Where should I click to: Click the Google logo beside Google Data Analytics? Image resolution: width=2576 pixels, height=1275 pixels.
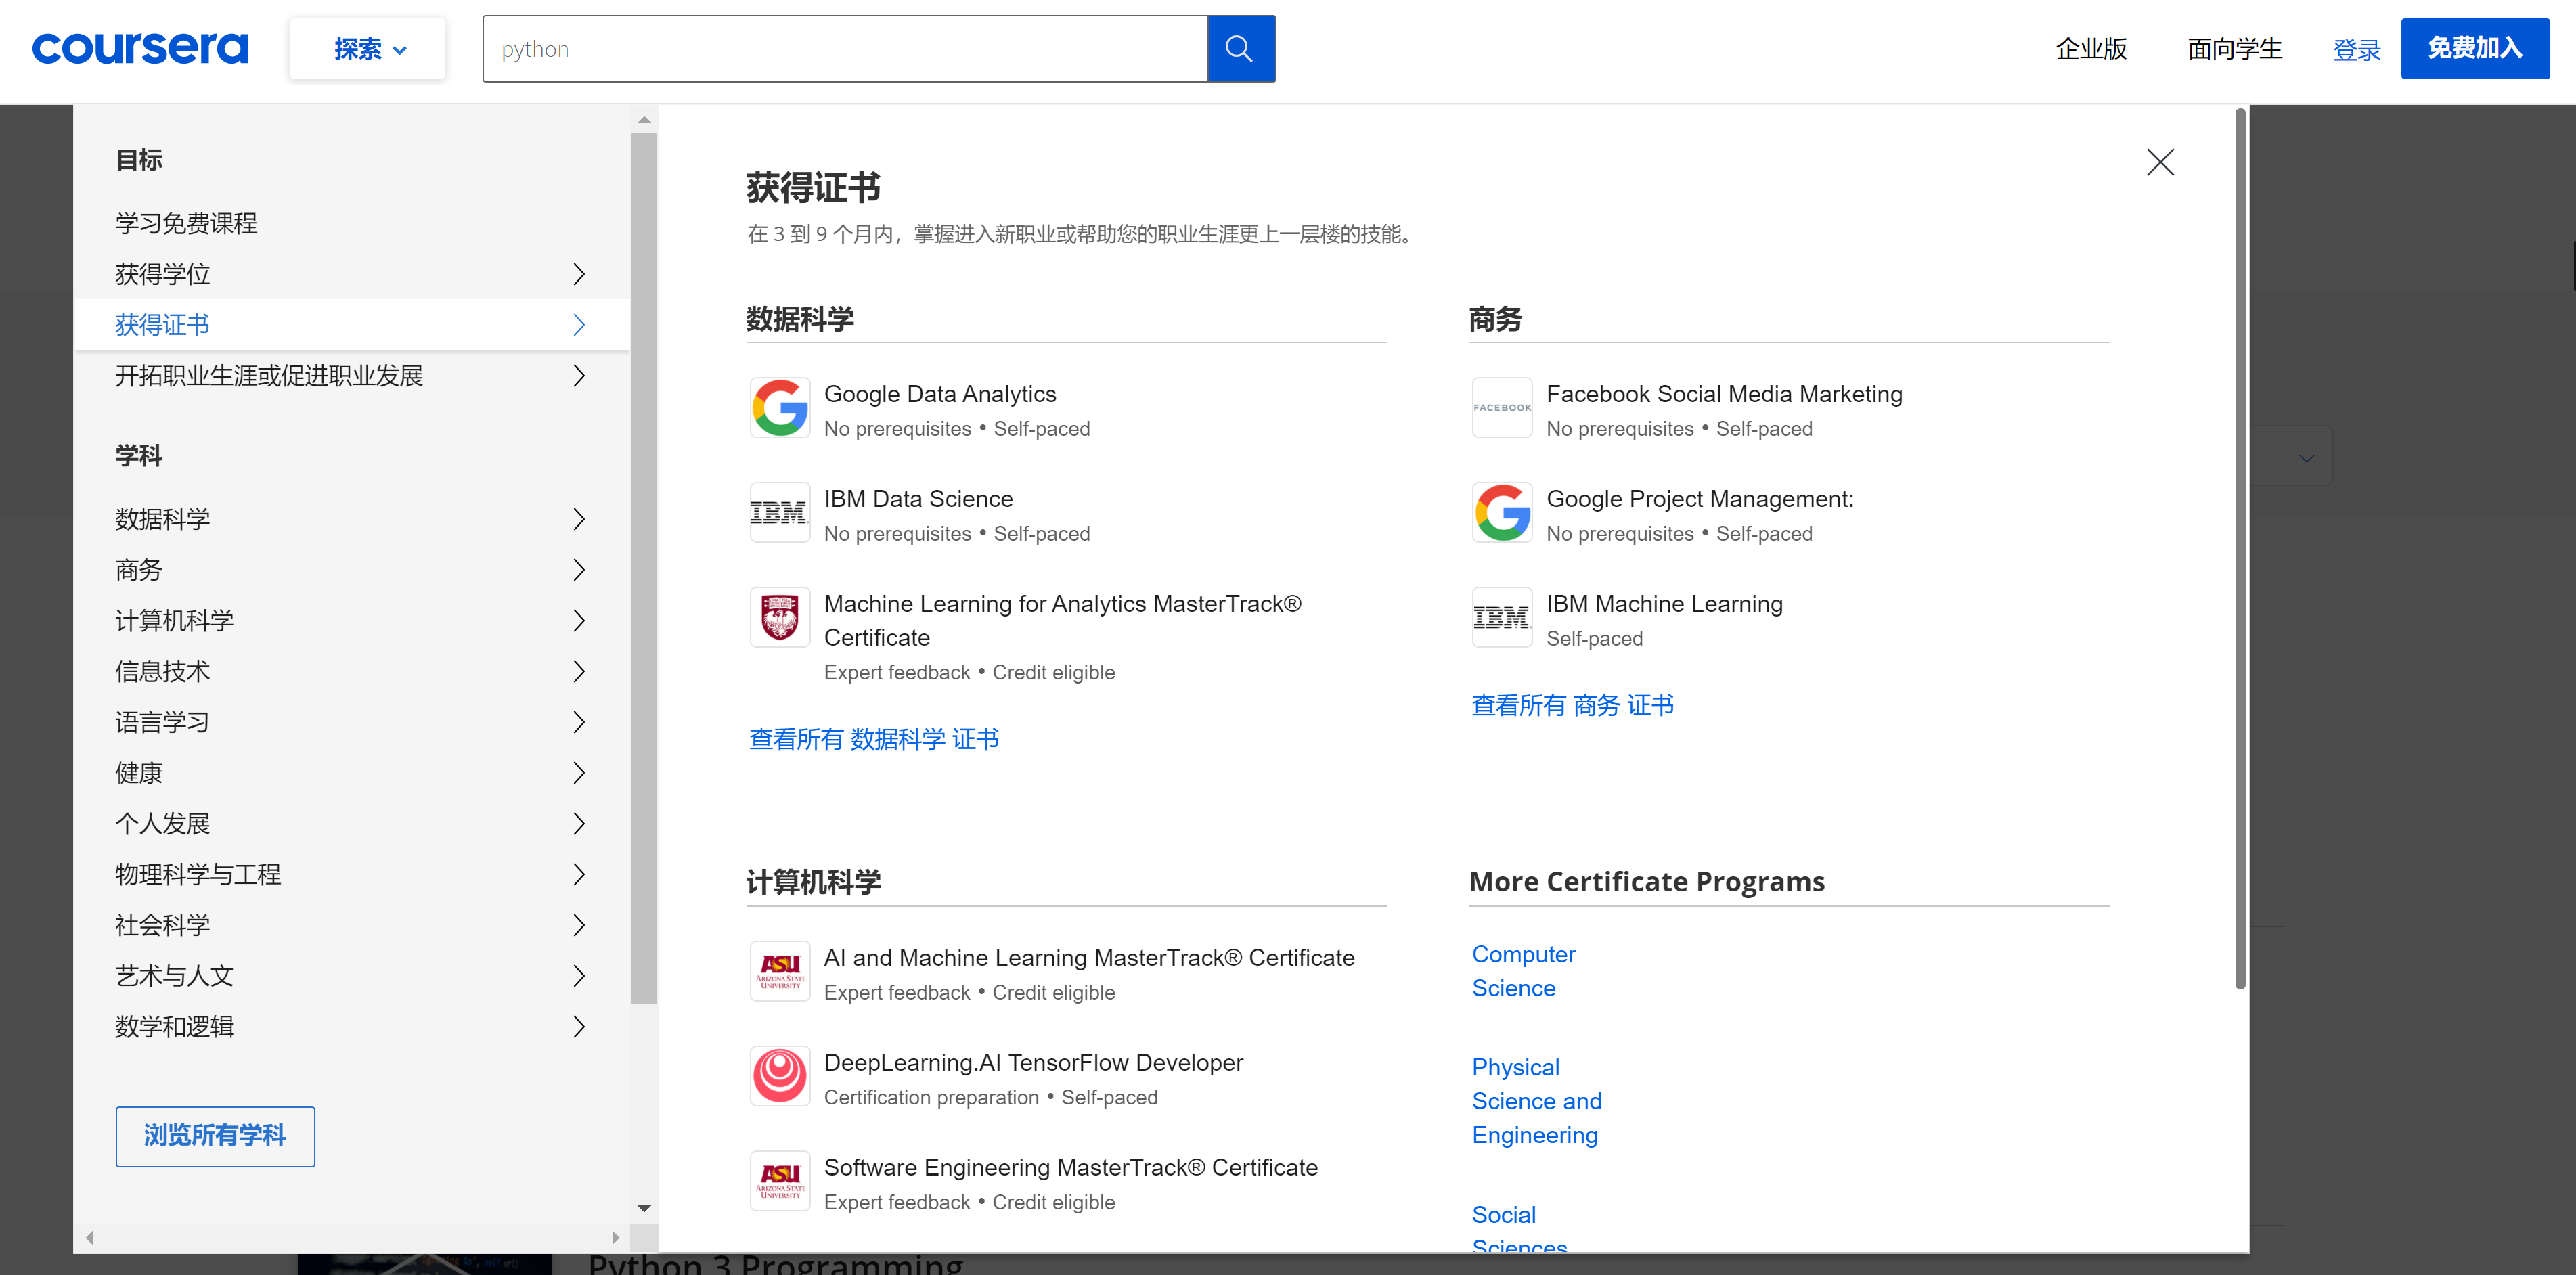point(779,408)
